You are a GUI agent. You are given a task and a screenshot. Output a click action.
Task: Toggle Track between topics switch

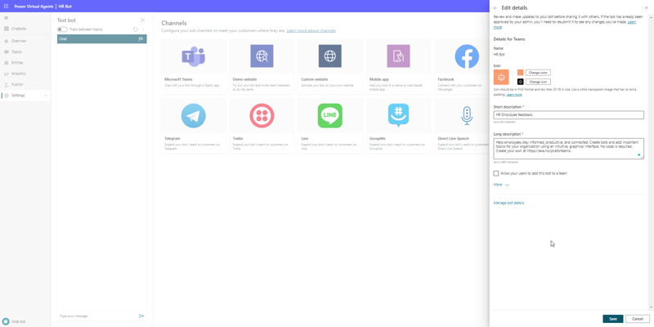(62, 29)
